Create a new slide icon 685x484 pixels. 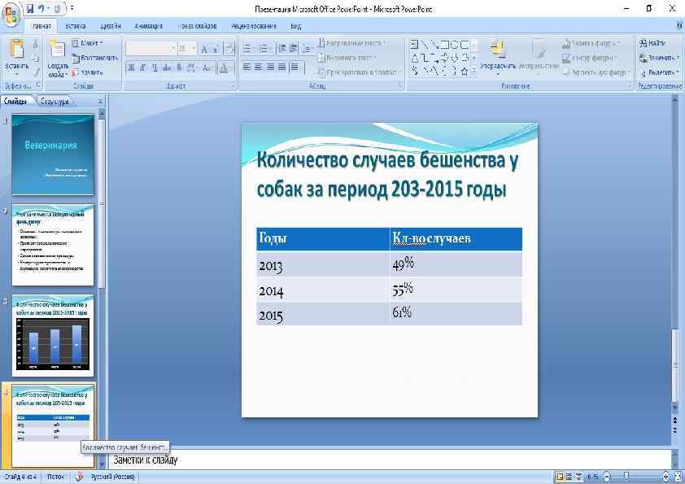57,50
